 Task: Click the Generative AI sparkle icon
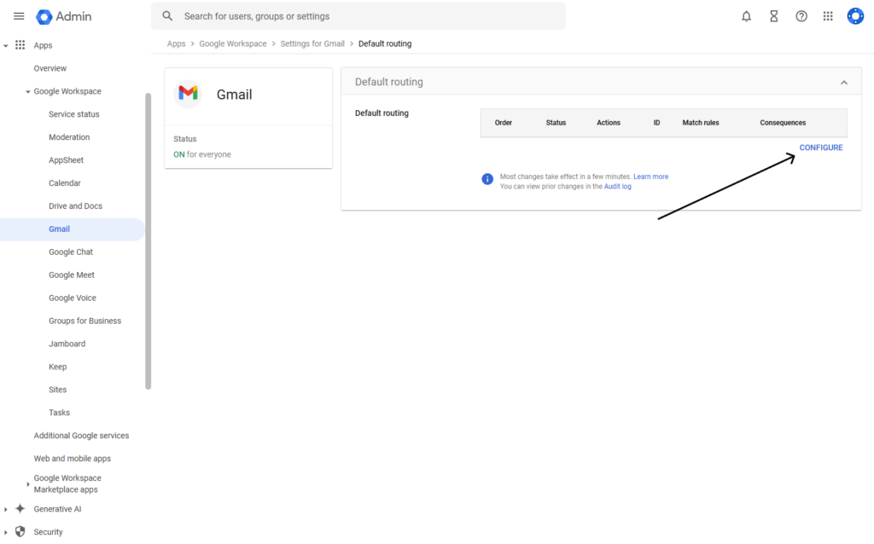pyautogui.click(x=20, y=508)
